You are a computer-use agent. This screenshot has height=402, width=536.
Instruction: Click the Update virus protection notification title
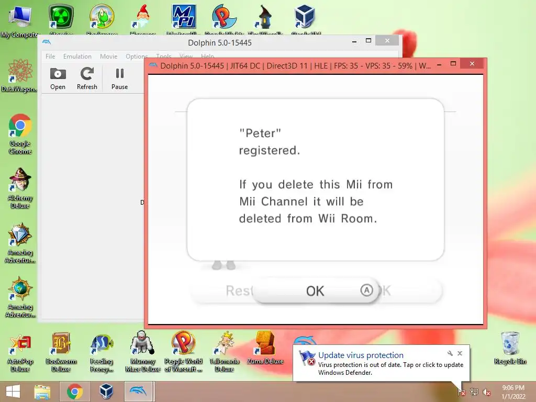click(x=361, y=355)
